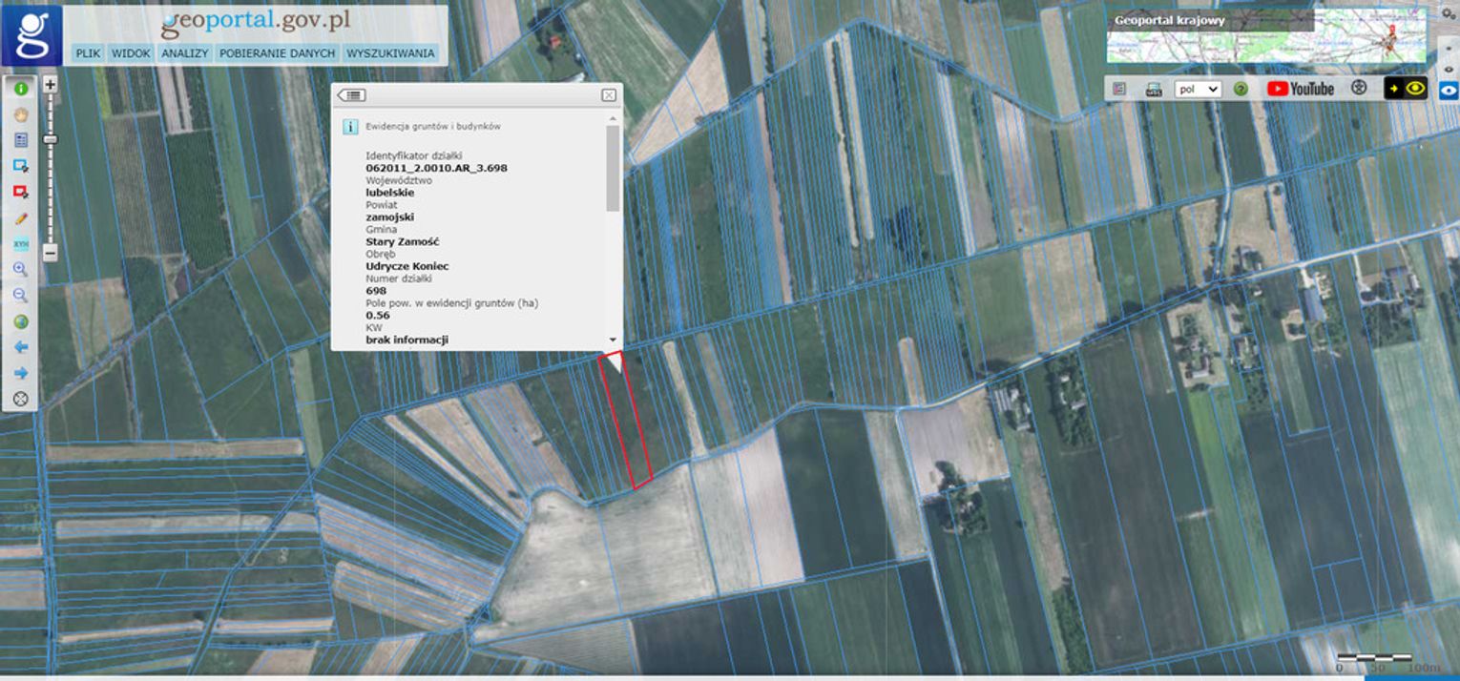Show full extent with globe icon

(x=20, y=321)
